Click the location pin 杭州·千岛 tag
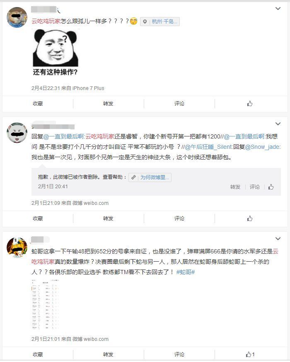Viewport: 290px width, 362px height. (160, 22)
